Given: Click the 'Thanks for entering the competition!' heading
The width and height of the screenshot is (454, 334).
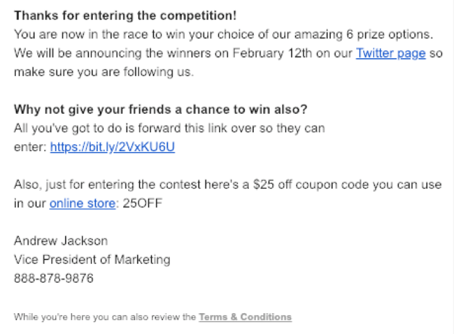Looking at the screenshot, I should tap(125, 15).
